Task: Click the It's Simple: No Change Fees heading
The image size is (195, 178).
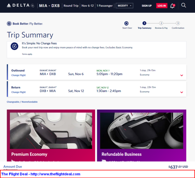Action: coord(39,43)
